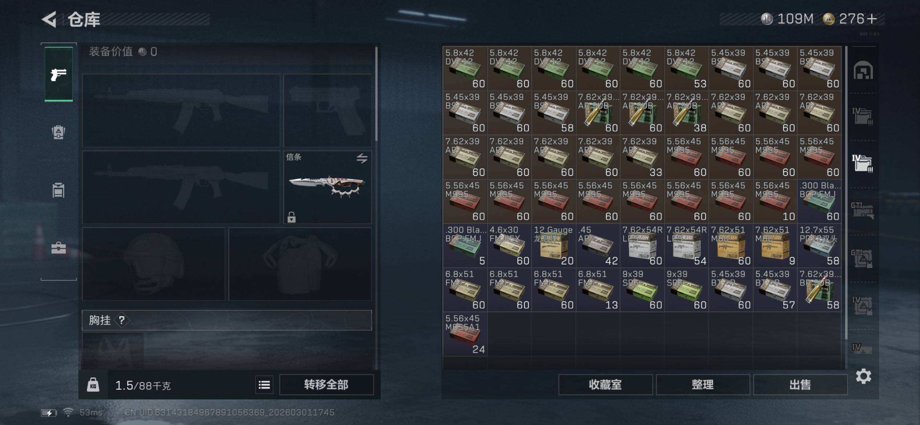
Task: Click the 整理 sort button
Action: [703, 385]
